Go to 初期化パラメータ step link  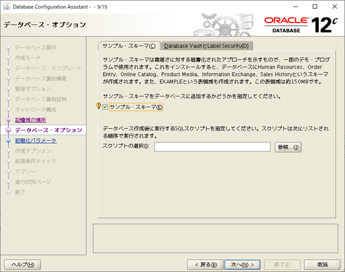point(36,141)
